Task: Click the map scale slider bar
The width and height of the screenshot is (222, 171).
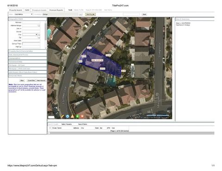Action: coord(158,116)
